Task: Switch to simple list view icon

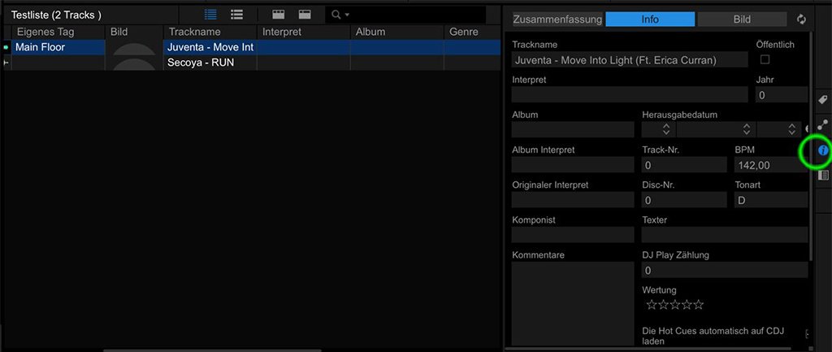Action: point(236,15)
